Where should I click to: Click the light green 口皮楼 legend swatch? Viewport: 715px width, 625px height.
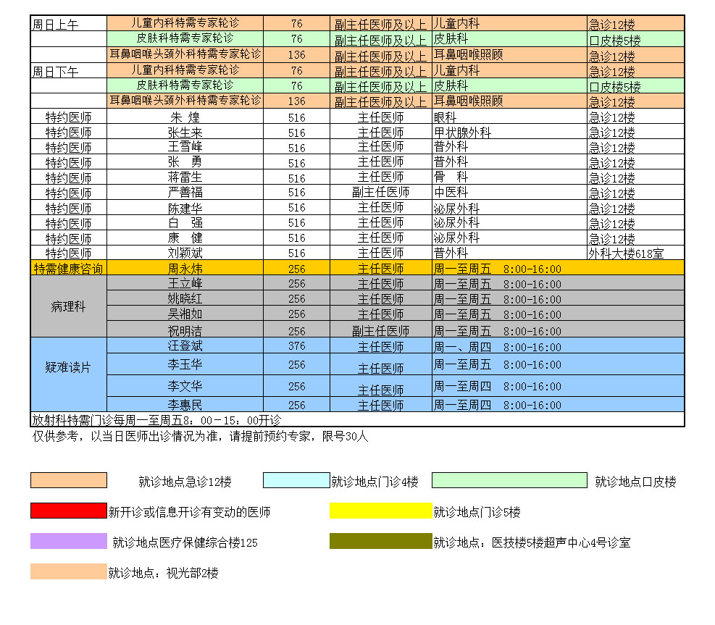pos(509,480)
